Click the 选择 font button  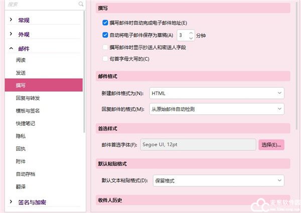[271, 145]
